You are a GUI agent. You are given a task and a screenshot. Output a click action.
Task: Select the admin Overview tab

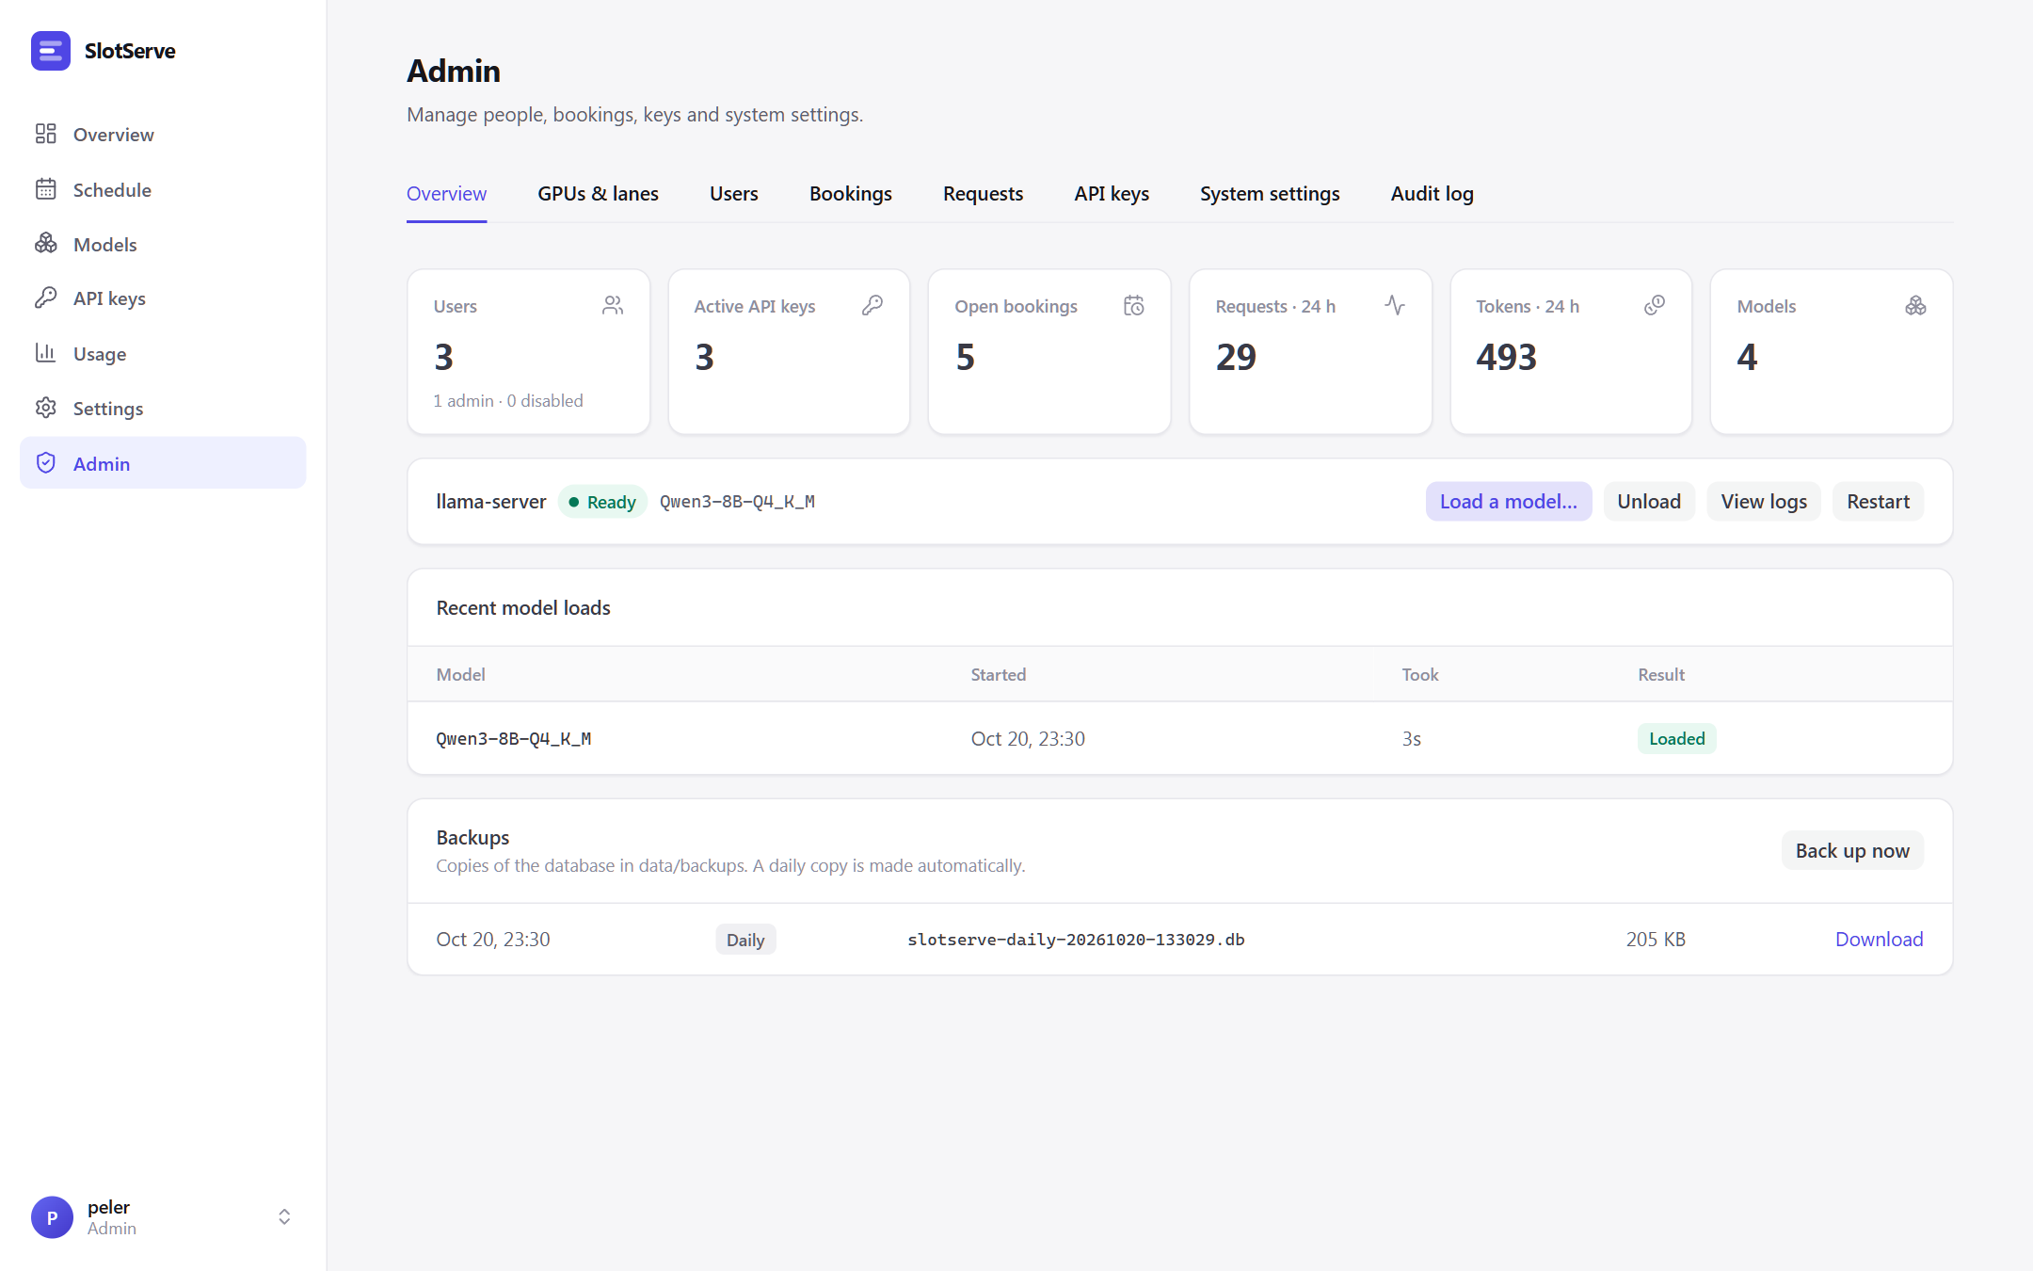pos(446,194)
